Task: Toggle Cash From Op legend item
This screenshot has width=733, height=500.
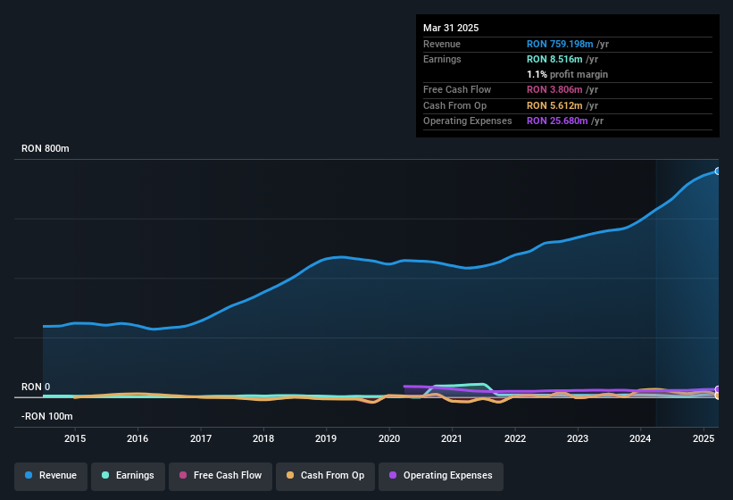Action: pos(325,476)
